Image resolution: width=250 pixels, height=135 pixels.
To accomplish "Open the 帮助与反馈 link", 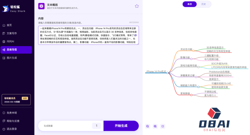I will [x=13, y=121].
